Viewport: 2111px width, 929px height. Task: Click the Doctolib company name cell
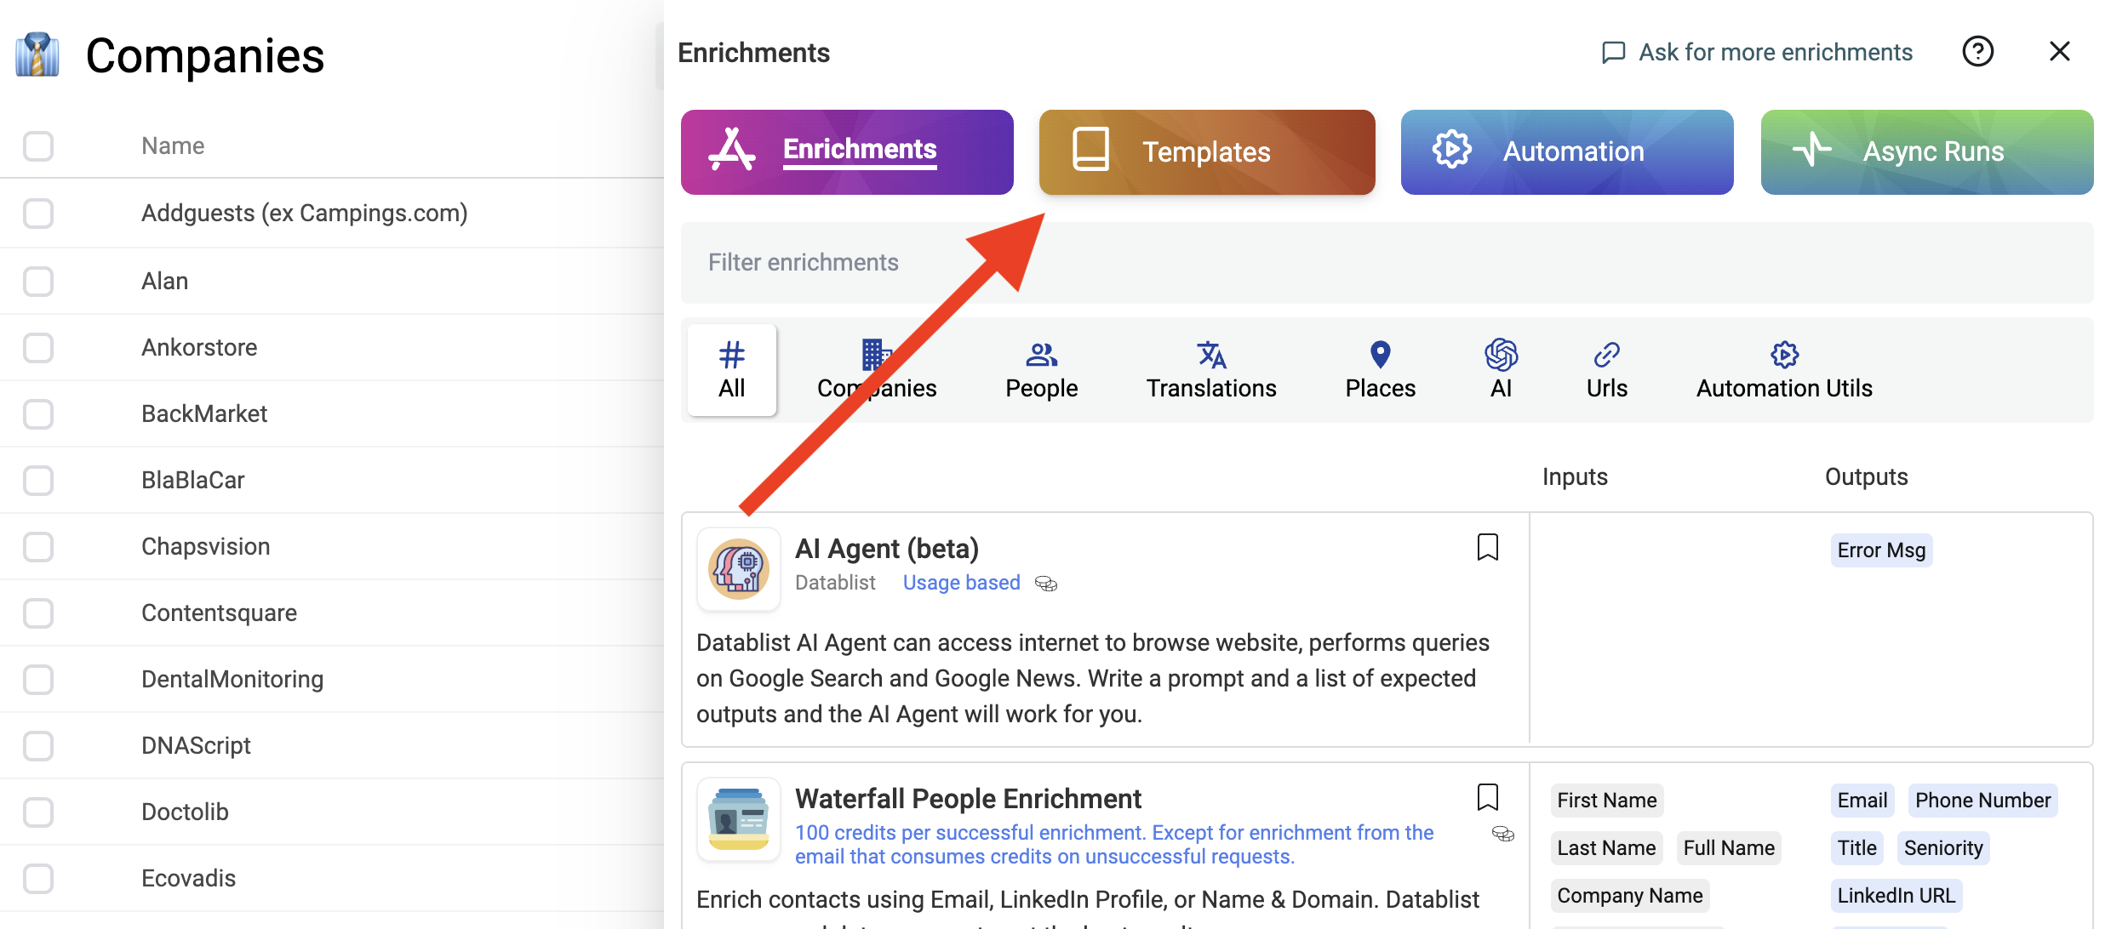pyautogui.click(x=185, y=812)
